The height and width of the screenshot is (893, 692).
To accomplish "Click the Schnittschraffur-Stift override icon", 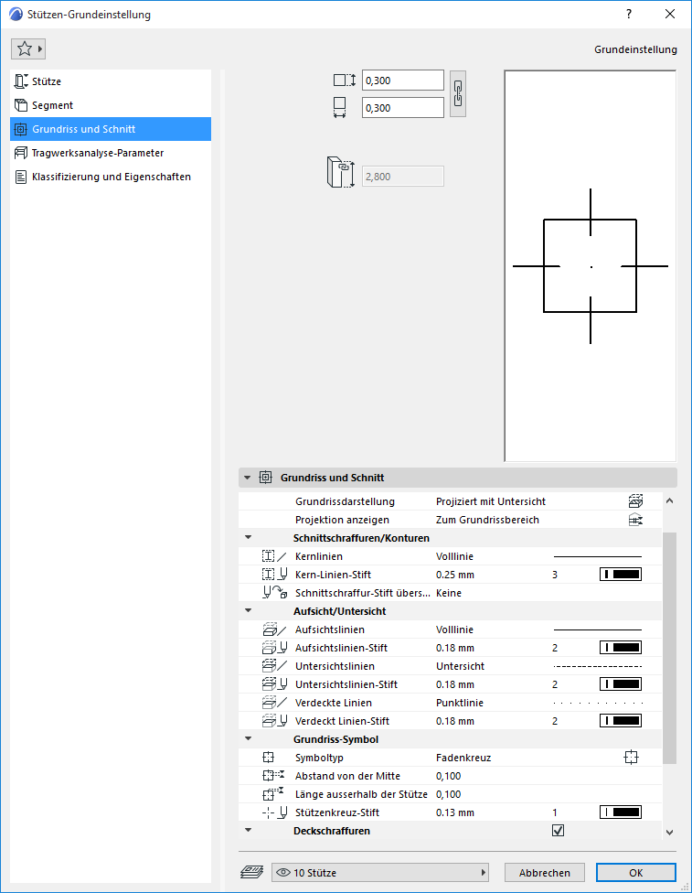I will click(274, 593).
